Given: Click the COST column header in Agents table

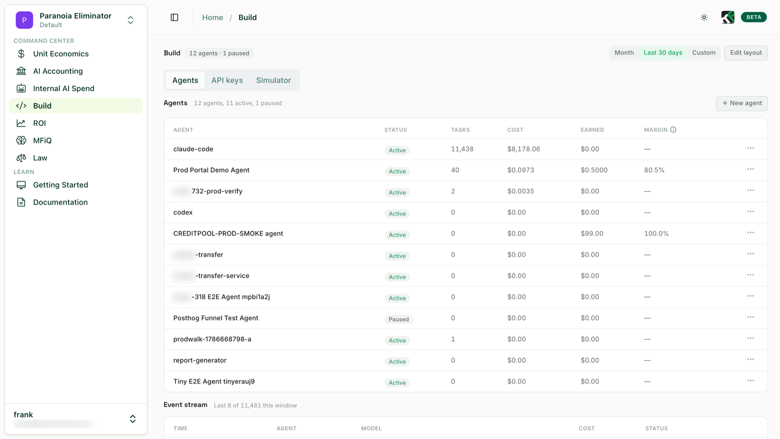Looking at the screenshot, I should tap(515, 130).
